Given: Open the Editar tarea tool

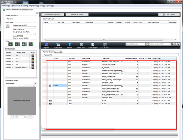Looking at the screenshot, I should click(x=81, y=45).
